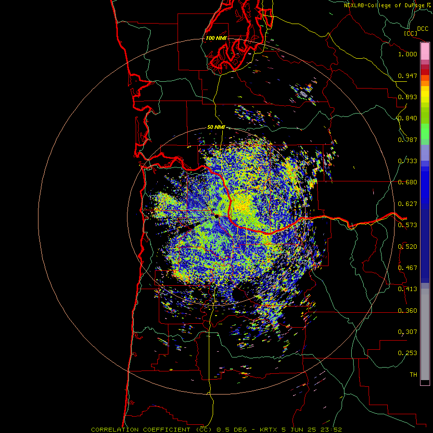Click the 0.787 scale value

408,140
